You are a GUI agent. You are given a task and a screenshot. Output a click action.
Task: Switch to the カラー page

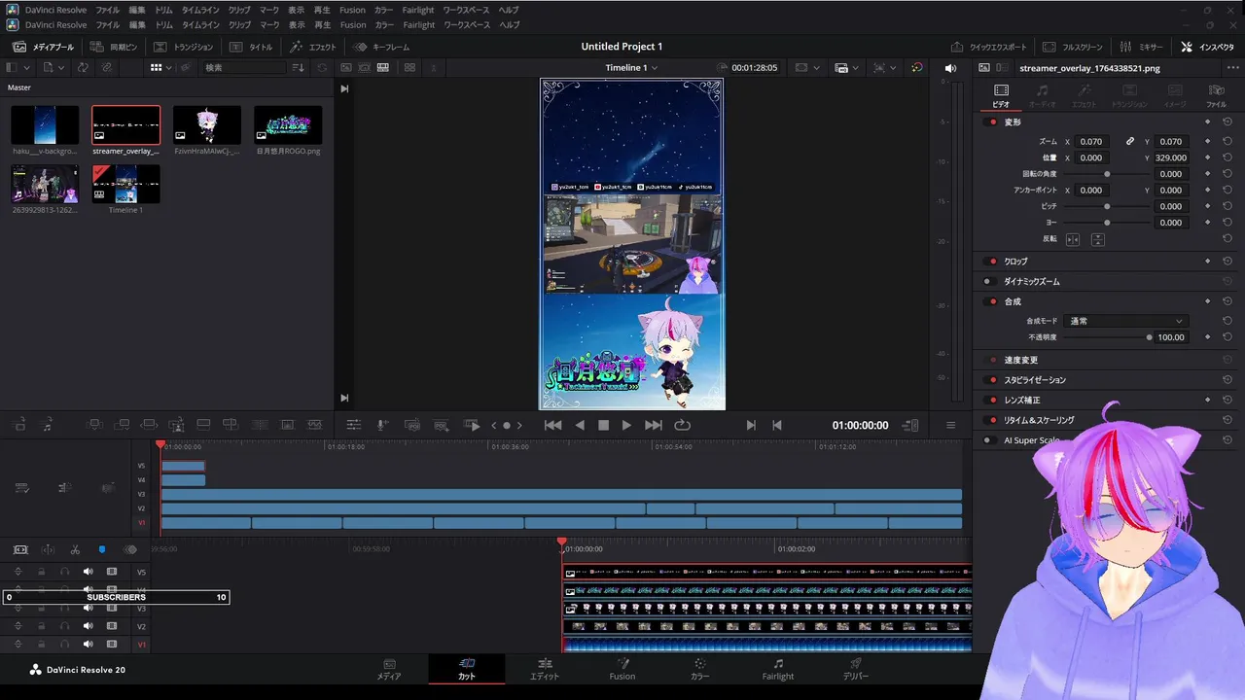[x=700, y=669]
